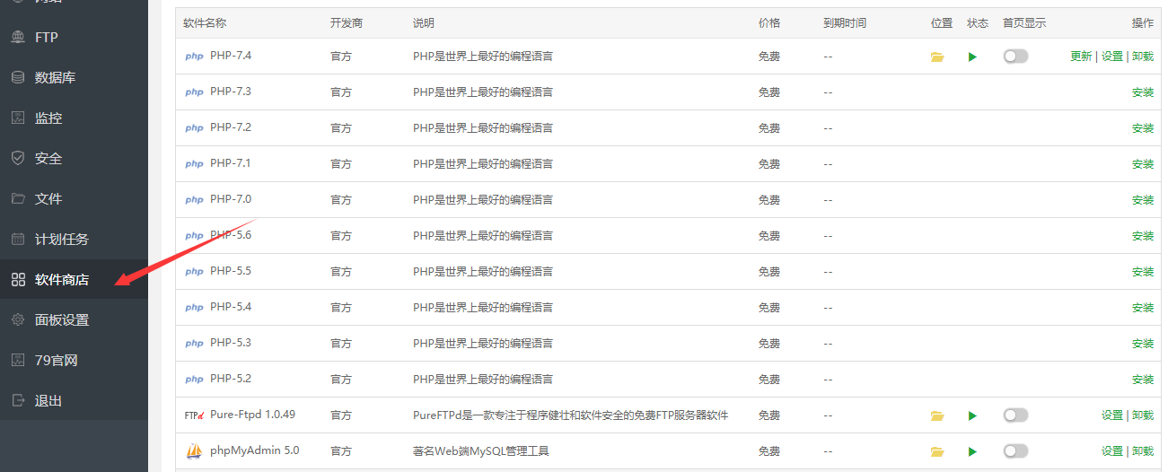This screenshot has height=472, width=1168.
Task: Click the php logo icon beside PHP-5.5
Action: coord(194,271)
